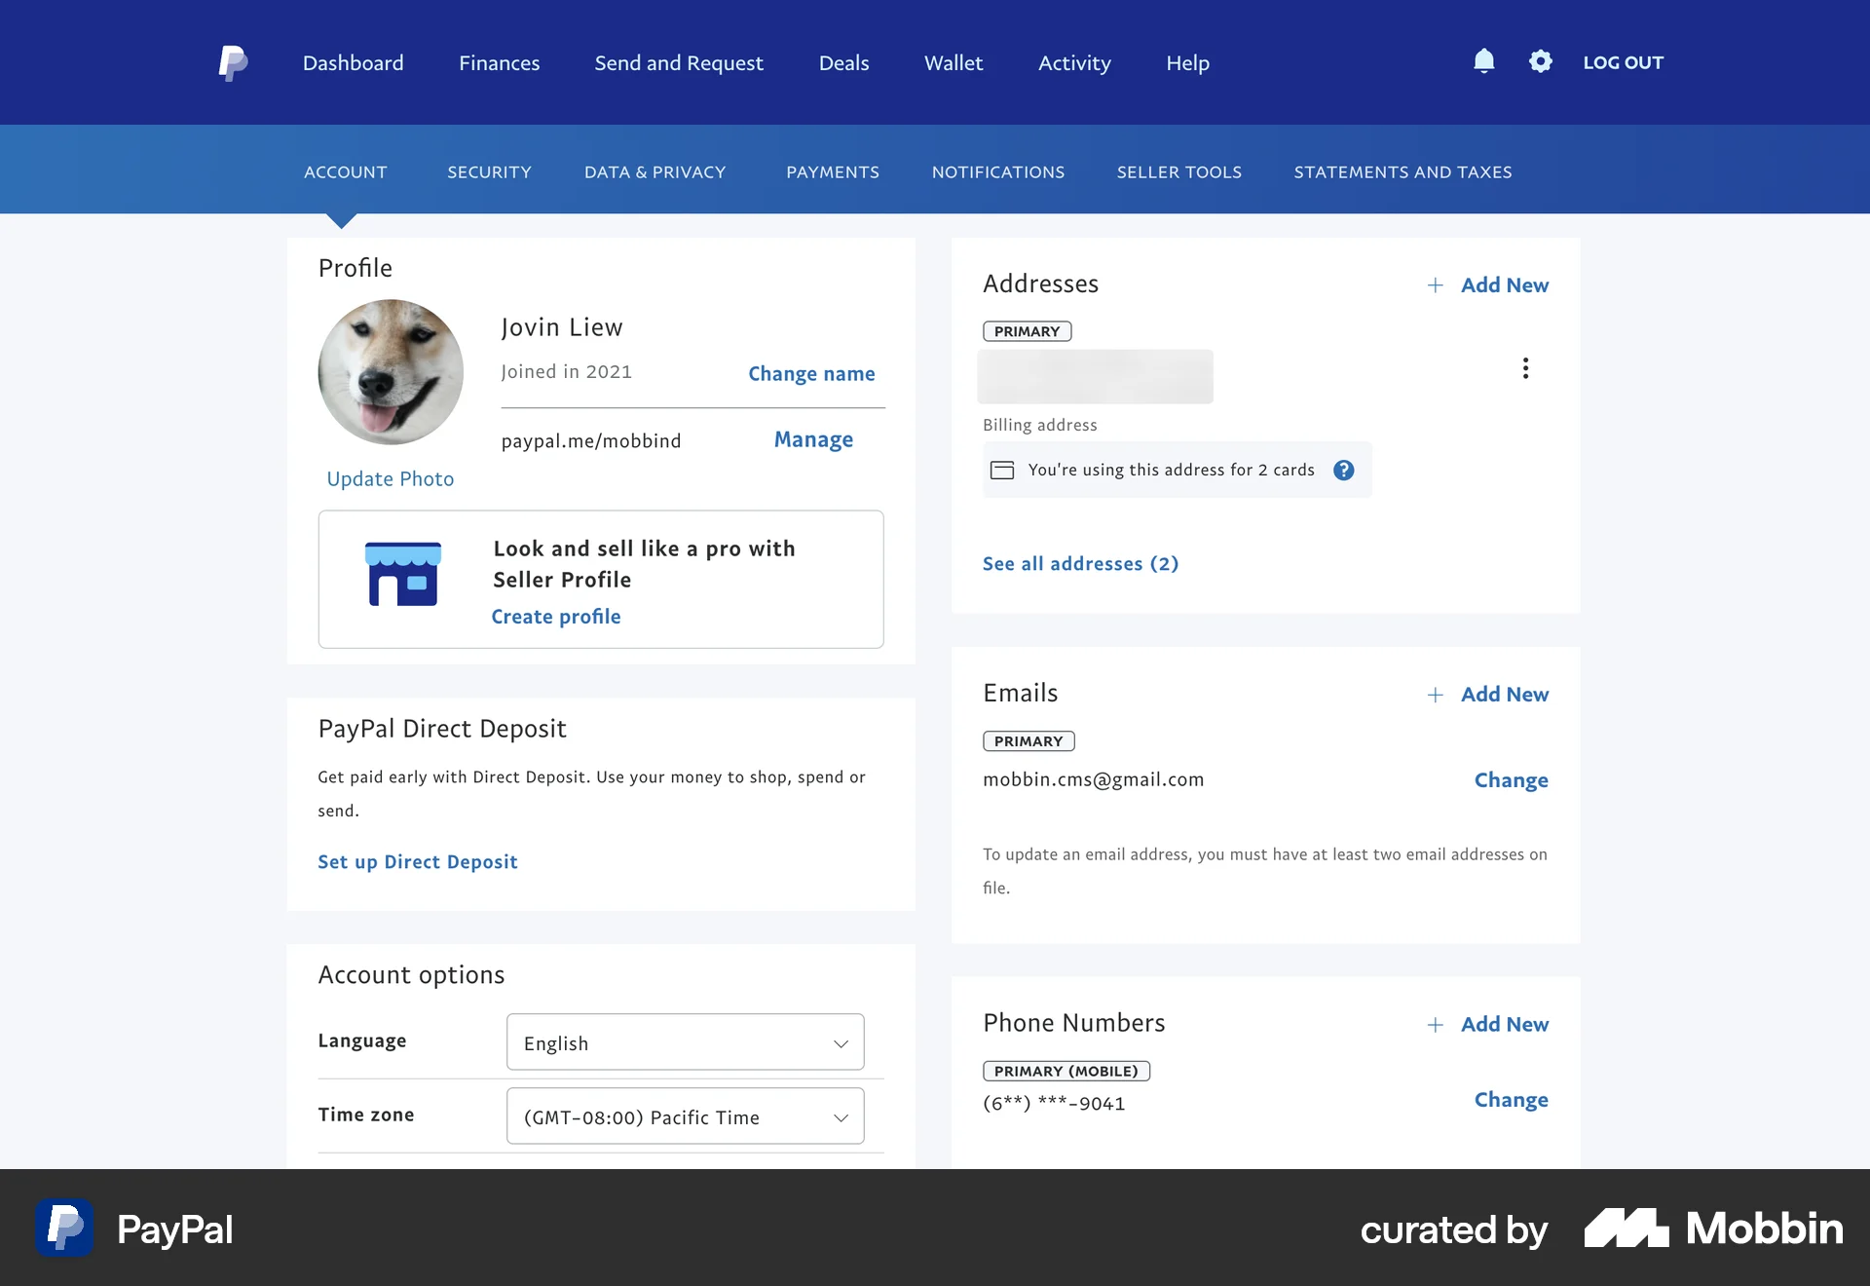Click See all addresses link
The image size is (1870, 1286).
tap(1080, 563)
